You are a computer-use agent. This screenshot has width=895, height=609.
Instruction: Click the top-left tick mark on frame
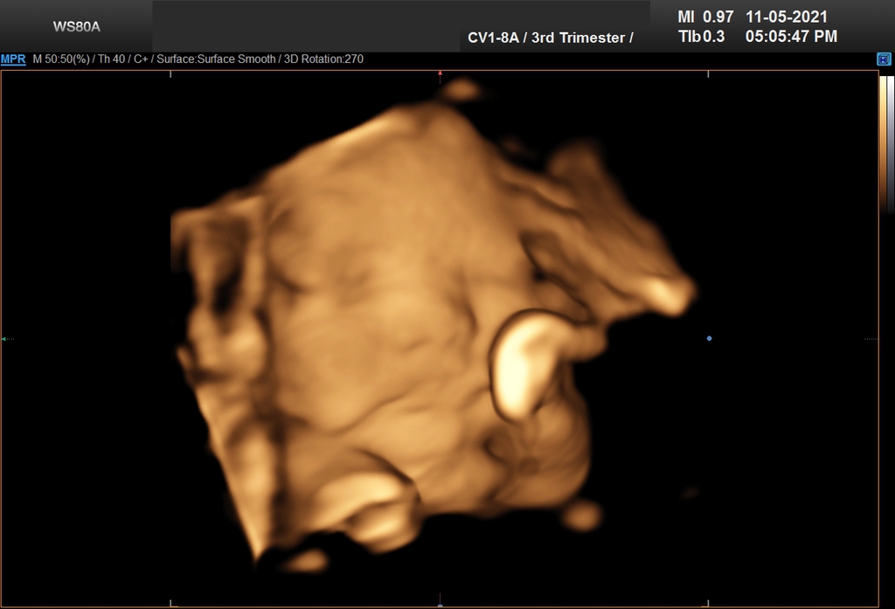[x=170, y=74]
